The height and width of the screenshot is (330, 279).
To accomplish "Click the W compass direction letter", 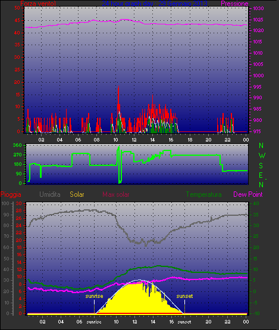I will (262, 156).
